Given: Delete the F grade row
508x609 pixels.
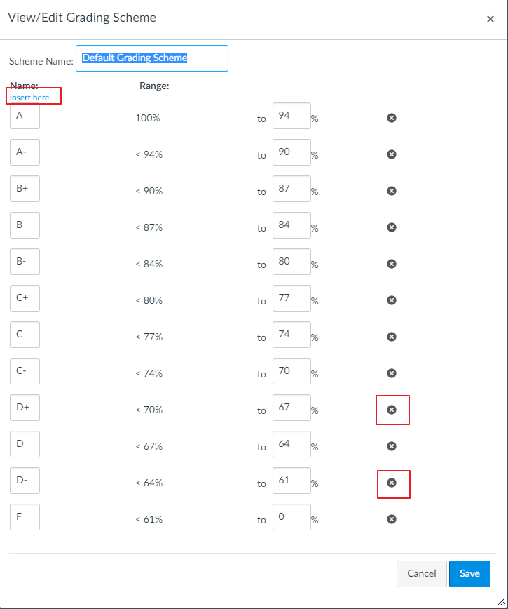Looking at the screenshot, I should point(392,518).
